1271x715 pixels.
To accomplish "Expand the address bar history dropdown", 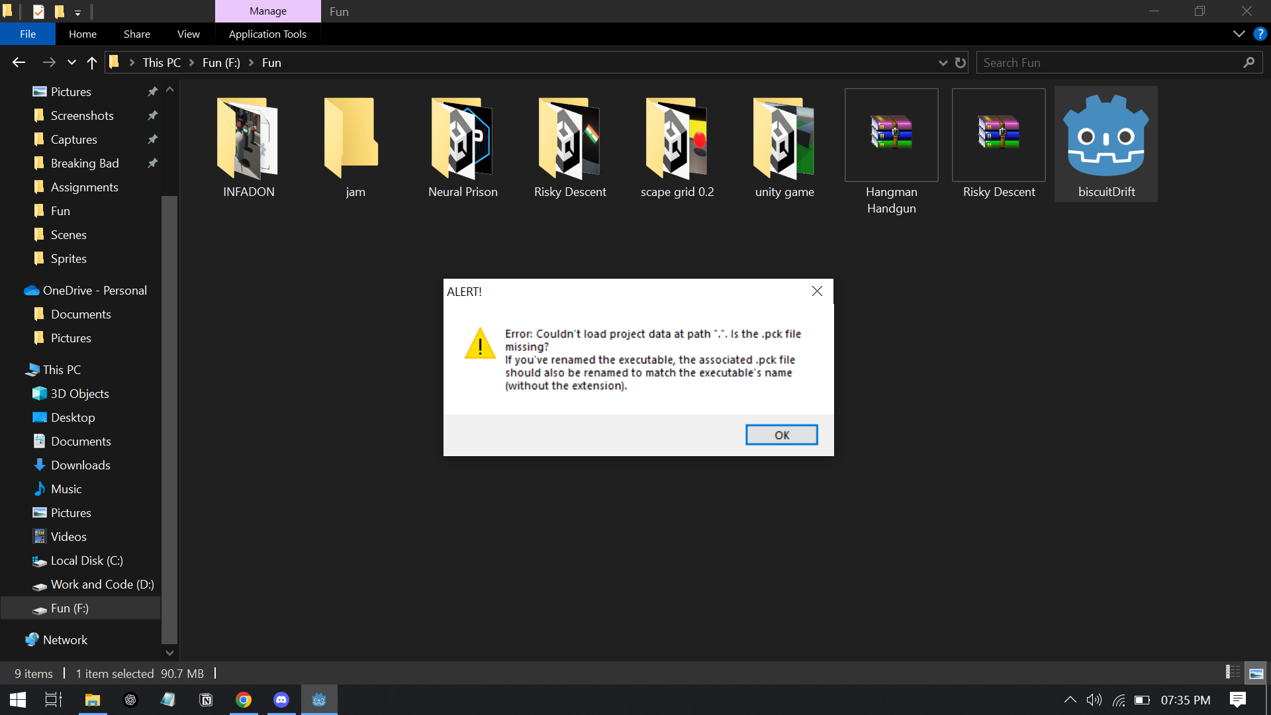I will tap(943, 63).
